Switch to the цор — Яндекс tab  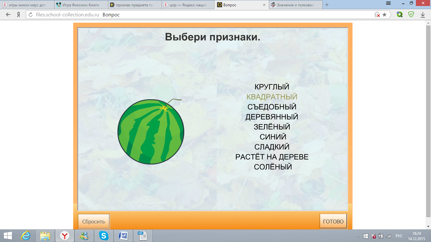pyautogui.click(x=189, y=5)
